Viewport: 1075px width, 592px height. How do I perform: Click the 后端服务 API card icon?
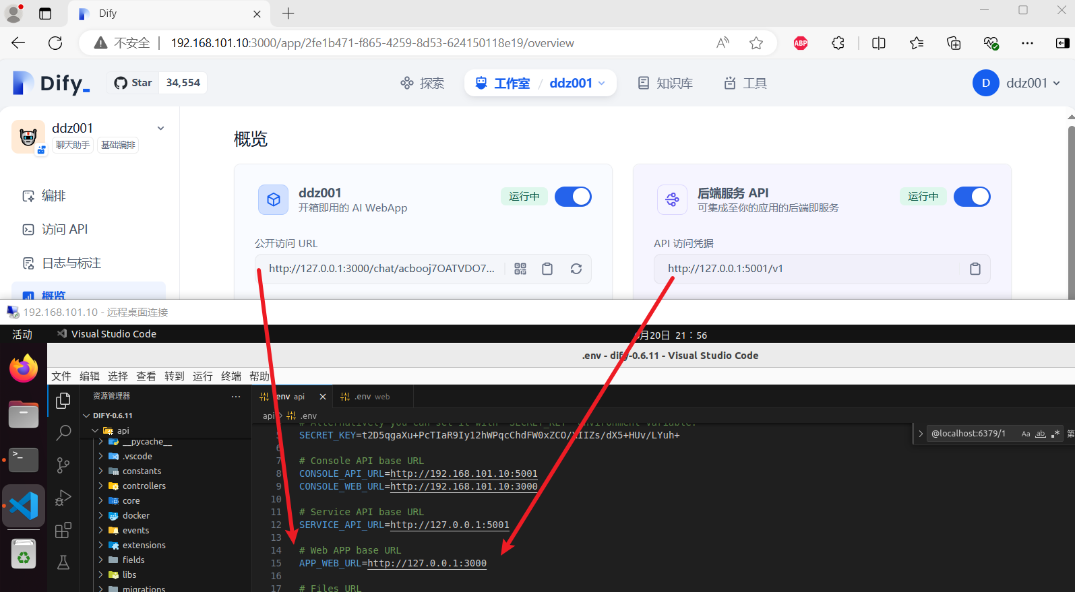coord(672,200)
